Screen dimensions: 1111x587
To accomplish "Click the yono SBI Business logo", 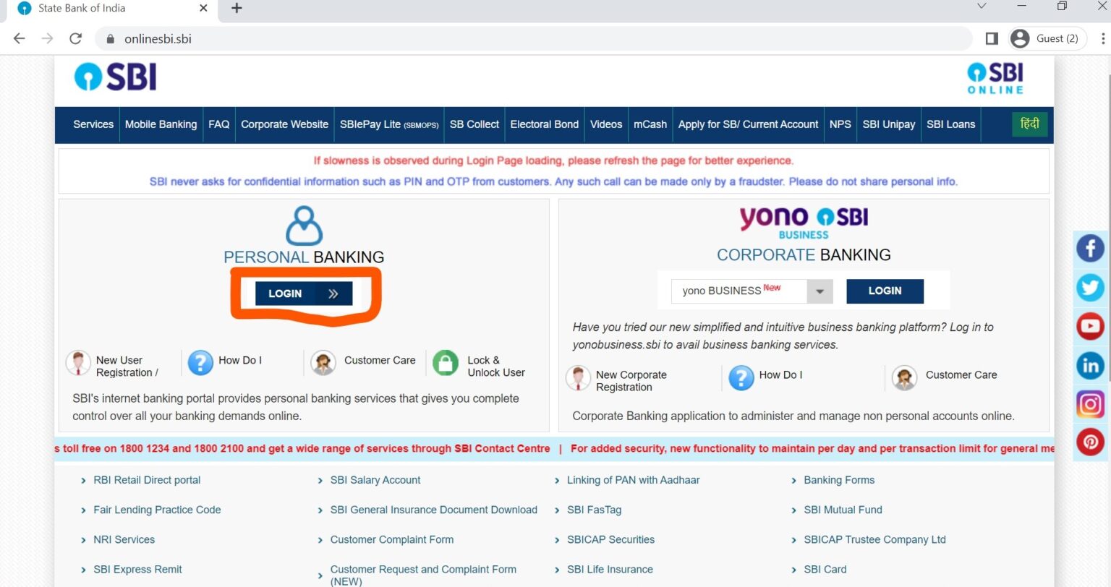I will 804,223.
